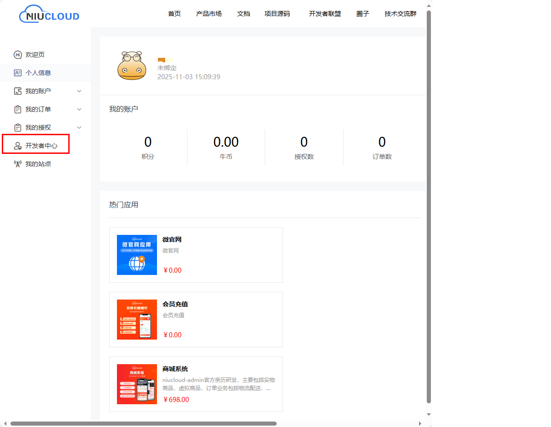Click the 开发者中心 user icon
551x427 pixels.
pos(18,146)
